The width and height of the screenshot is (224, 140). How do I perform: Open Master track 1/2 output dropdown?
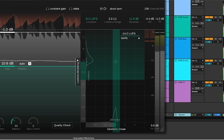click(x=197, y=115)
